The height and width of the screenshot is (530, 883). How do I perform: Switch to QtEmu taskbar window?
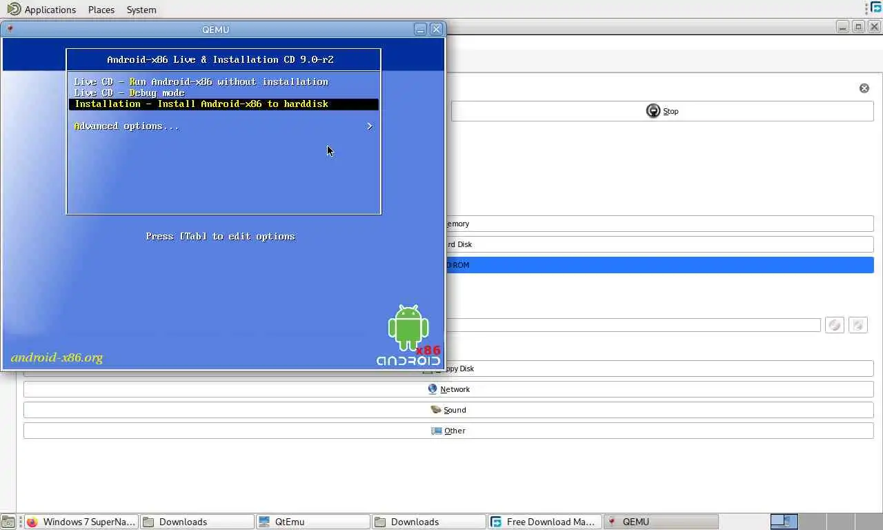tap(312, 522)
